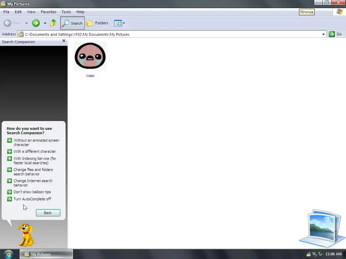Screen dimensions: 346x259
Task: Show the Folders pane
Action: pos(97,23)
